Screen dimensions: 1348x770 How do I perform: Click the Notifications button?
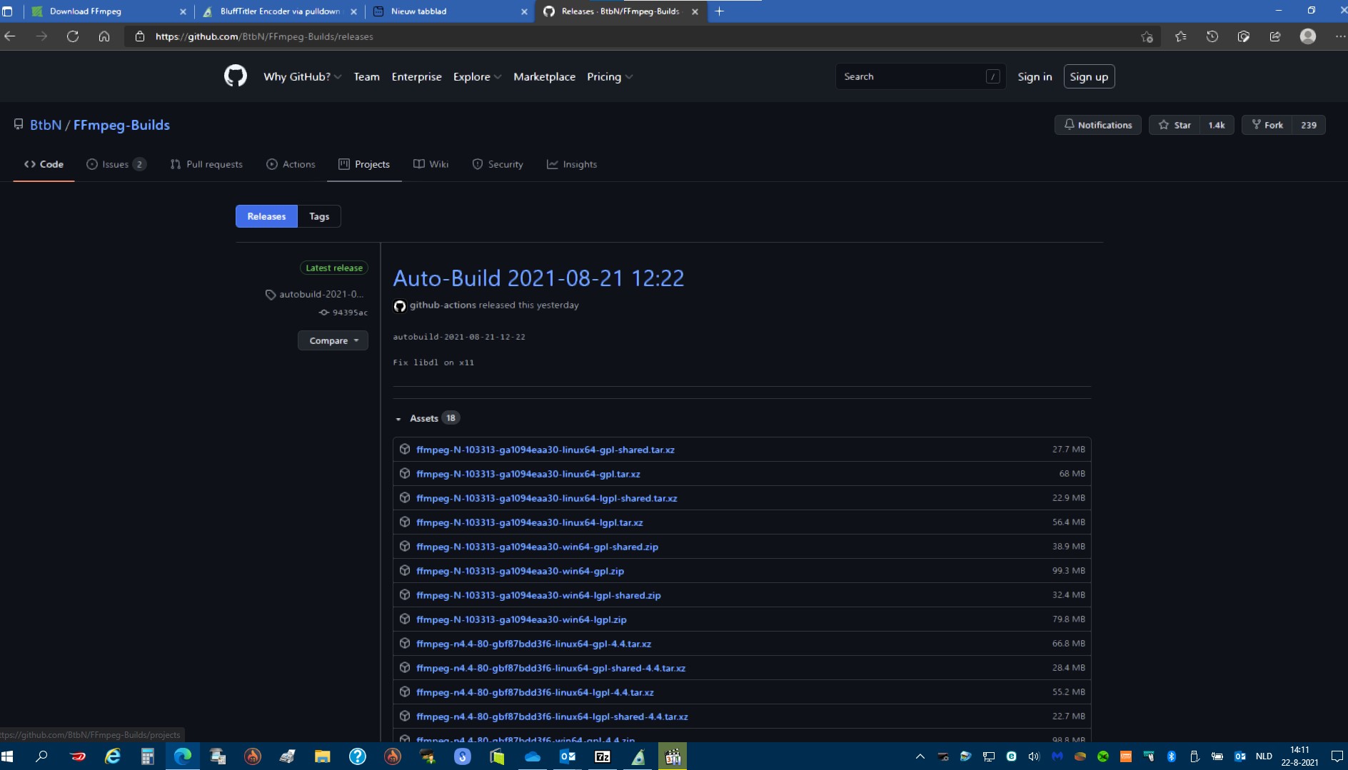point(1097,125)
